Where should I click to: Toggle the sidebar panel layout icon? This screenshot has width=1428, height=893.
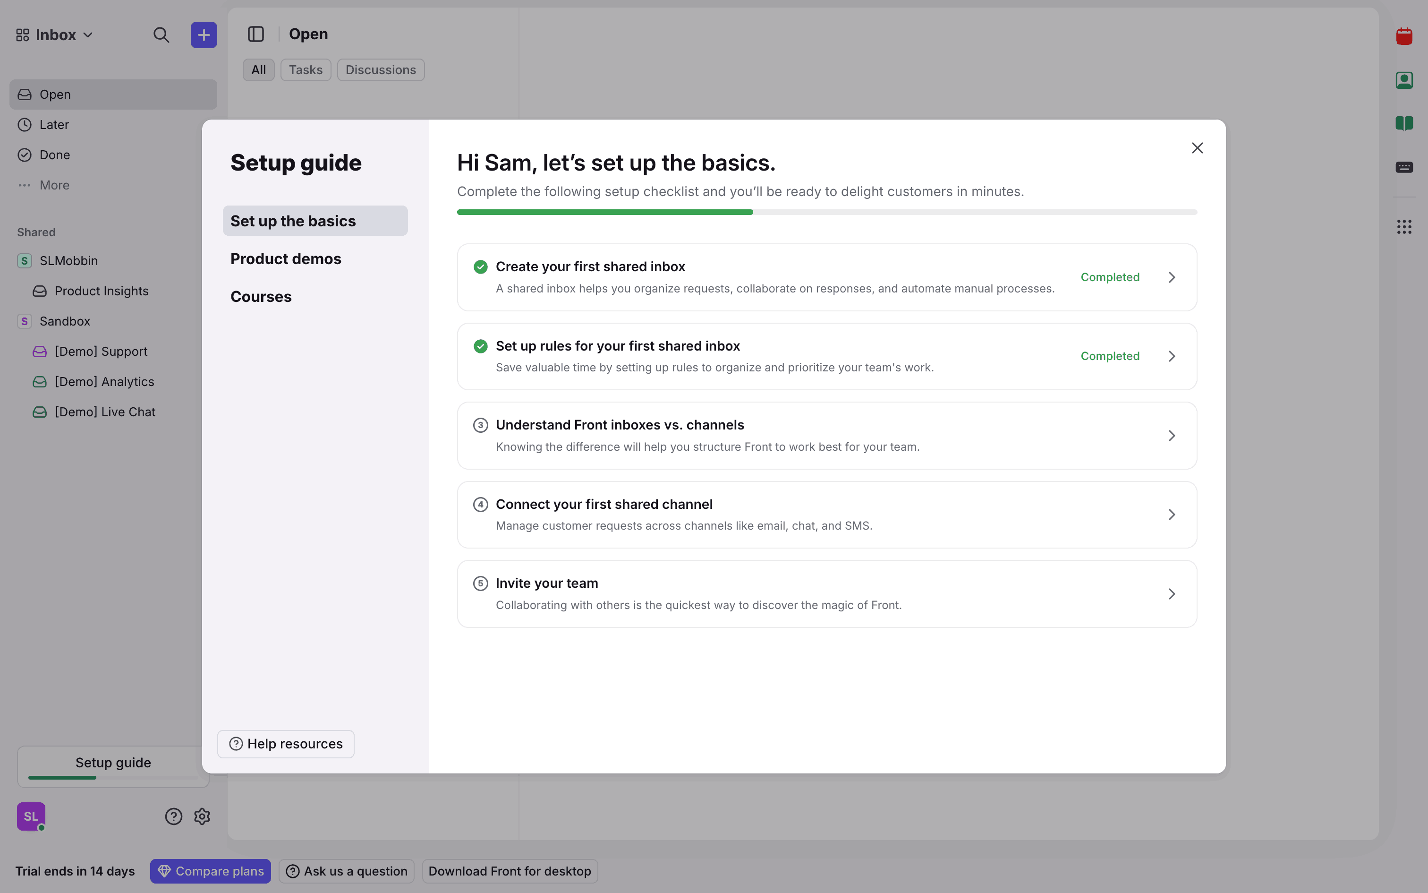coord(255,34)
